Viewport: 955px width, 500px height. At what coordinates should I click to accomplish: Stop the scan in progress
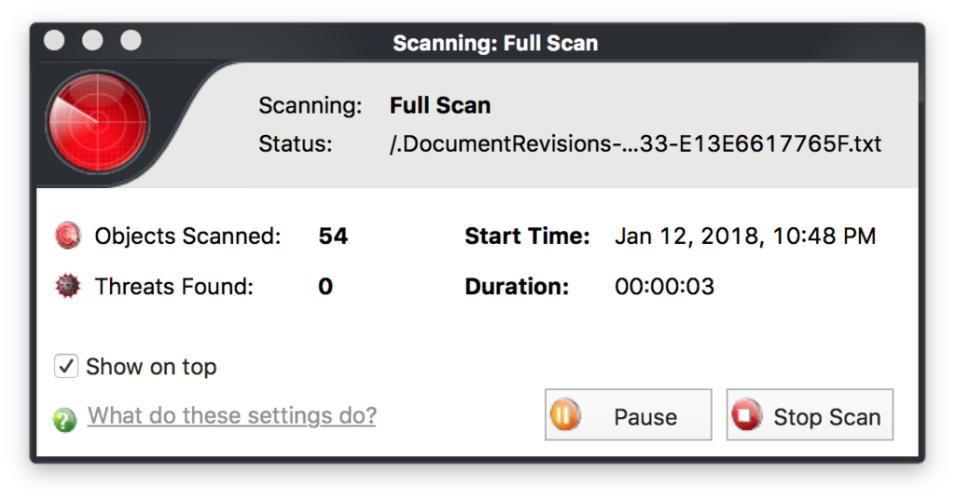[x=810, y=415]
